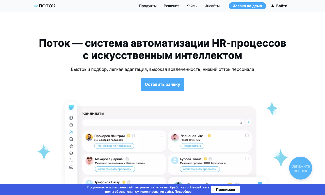Open the Продукты menu

click(148, 6)
